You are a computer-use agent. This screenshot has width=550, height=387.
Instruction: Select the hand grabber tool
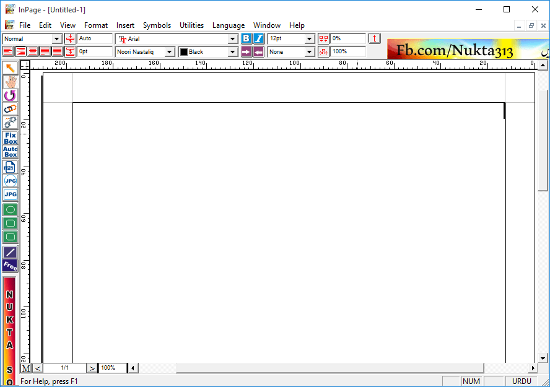(x=10, y=81)
